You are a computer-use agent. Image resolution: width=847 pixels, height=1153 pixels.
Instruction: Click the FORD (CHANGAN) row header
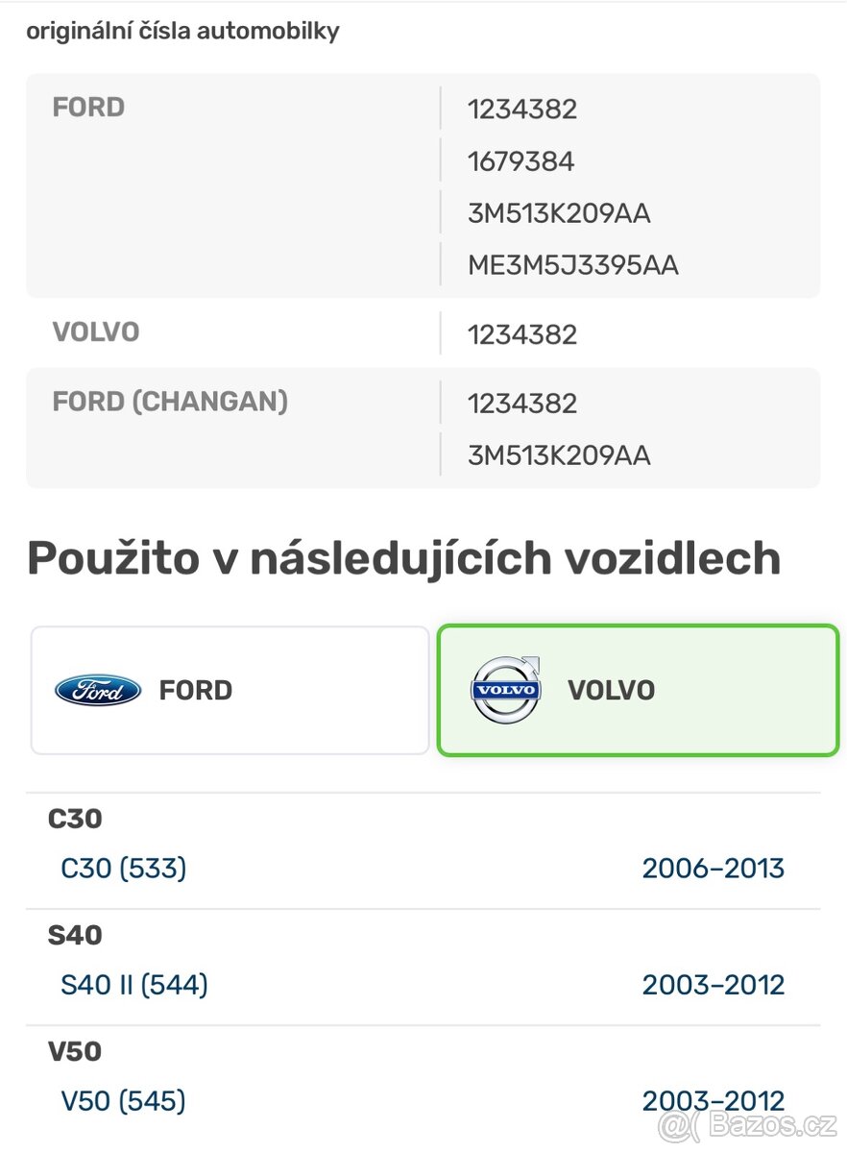(170, 402)
